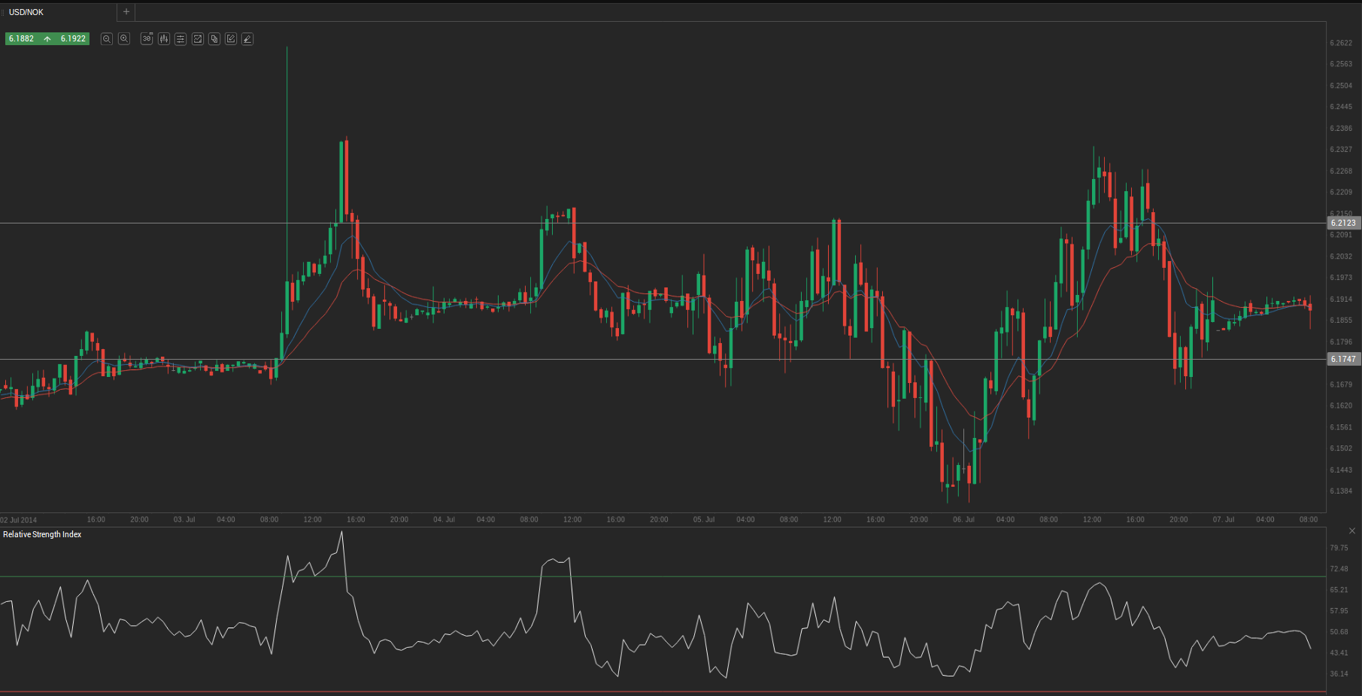Click the ask price 6.1922
Image resolution: width=1362 pixels, height=696 pixels.
(x=73, y=38)
